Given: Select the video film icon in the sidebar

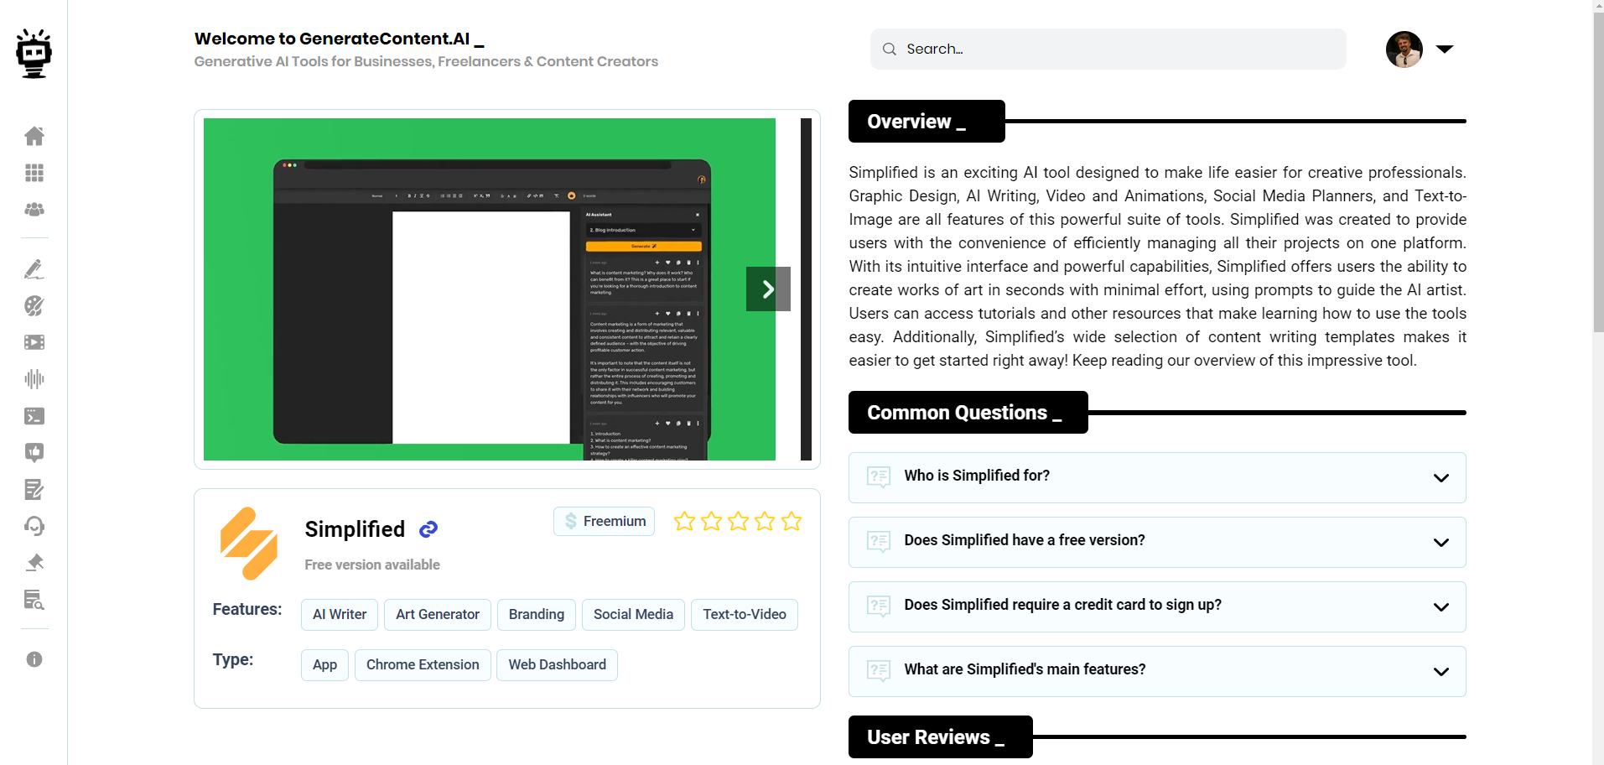Looking at the screenshot, I should (x=34, y=342).
